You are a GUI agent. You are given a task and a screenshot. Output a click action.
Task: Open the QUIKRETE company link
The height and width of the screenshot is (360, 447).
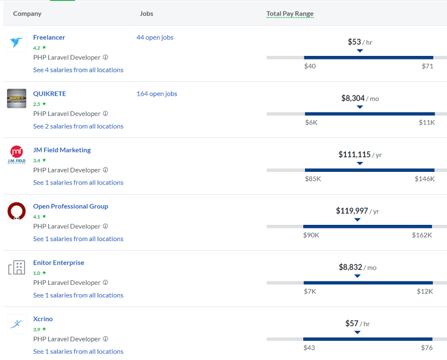49,94
